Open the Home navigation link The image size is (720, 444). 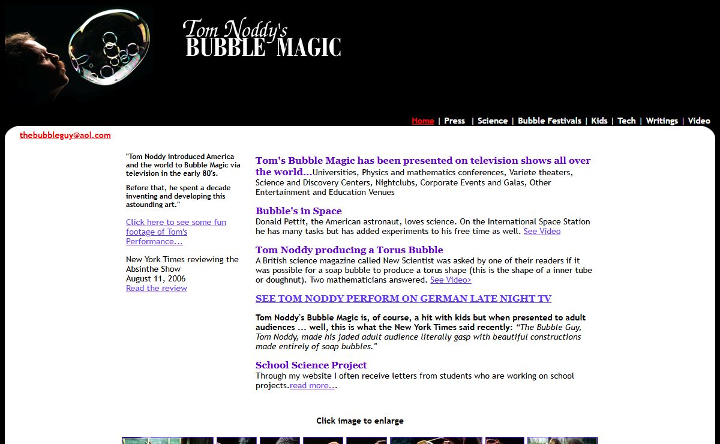422,121
